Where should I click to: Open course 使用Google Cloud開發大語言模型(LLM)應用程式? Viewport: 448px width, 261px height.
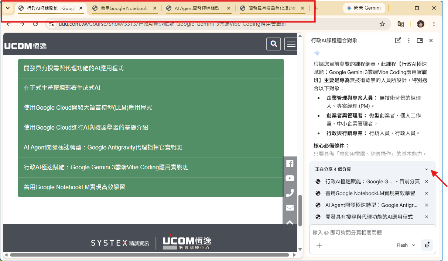tap(151, 108)
